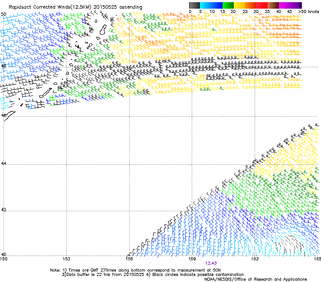Viewport: 321px width, 282px height.
Task: Click the legend tick label 45
Action: click(x=289, y=12)
